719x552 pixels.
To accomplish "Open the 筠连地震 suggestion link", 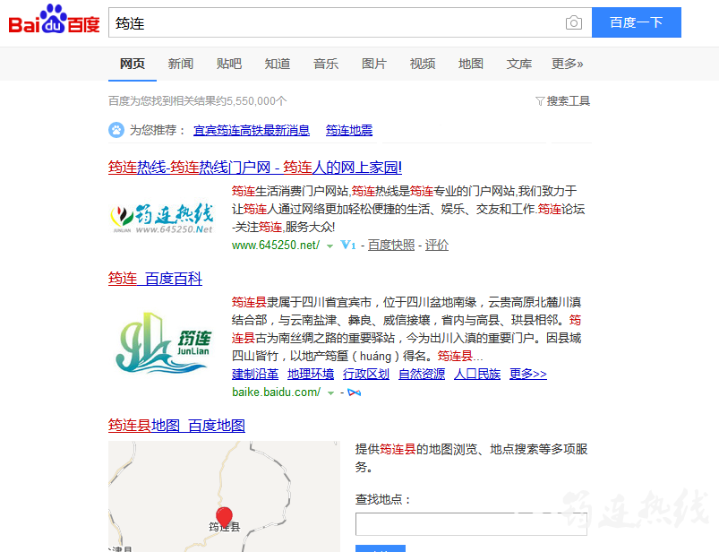I will (349, 130).
